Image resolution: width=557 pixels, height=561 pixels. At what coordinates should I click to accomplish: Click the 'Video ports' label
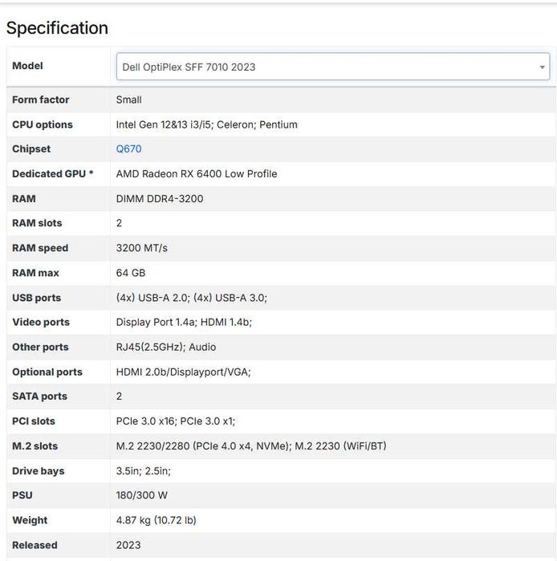pyautogui.click(x=41, y=322)
